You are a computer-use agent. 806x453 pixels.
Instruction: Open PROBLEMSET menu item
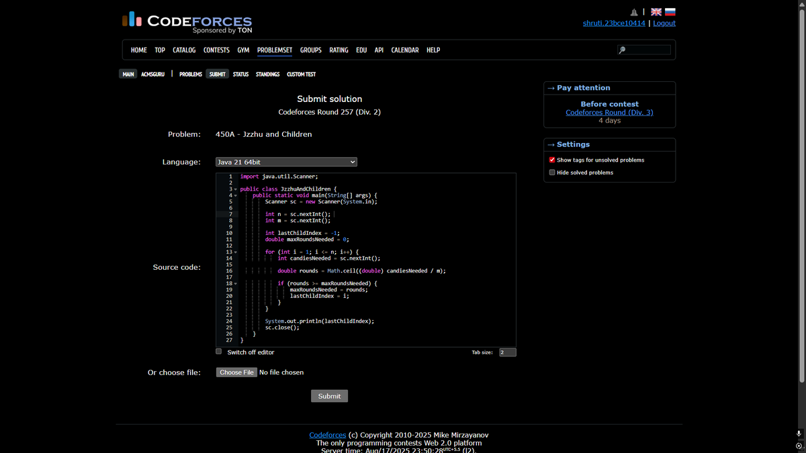click(275, 50)
